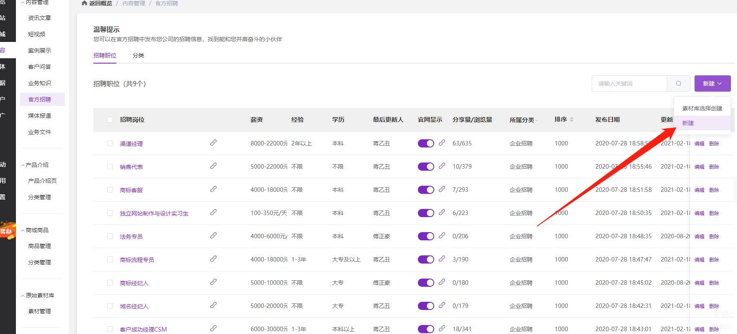Sort the table by 排序 column arrows

(x=571, y=119)
